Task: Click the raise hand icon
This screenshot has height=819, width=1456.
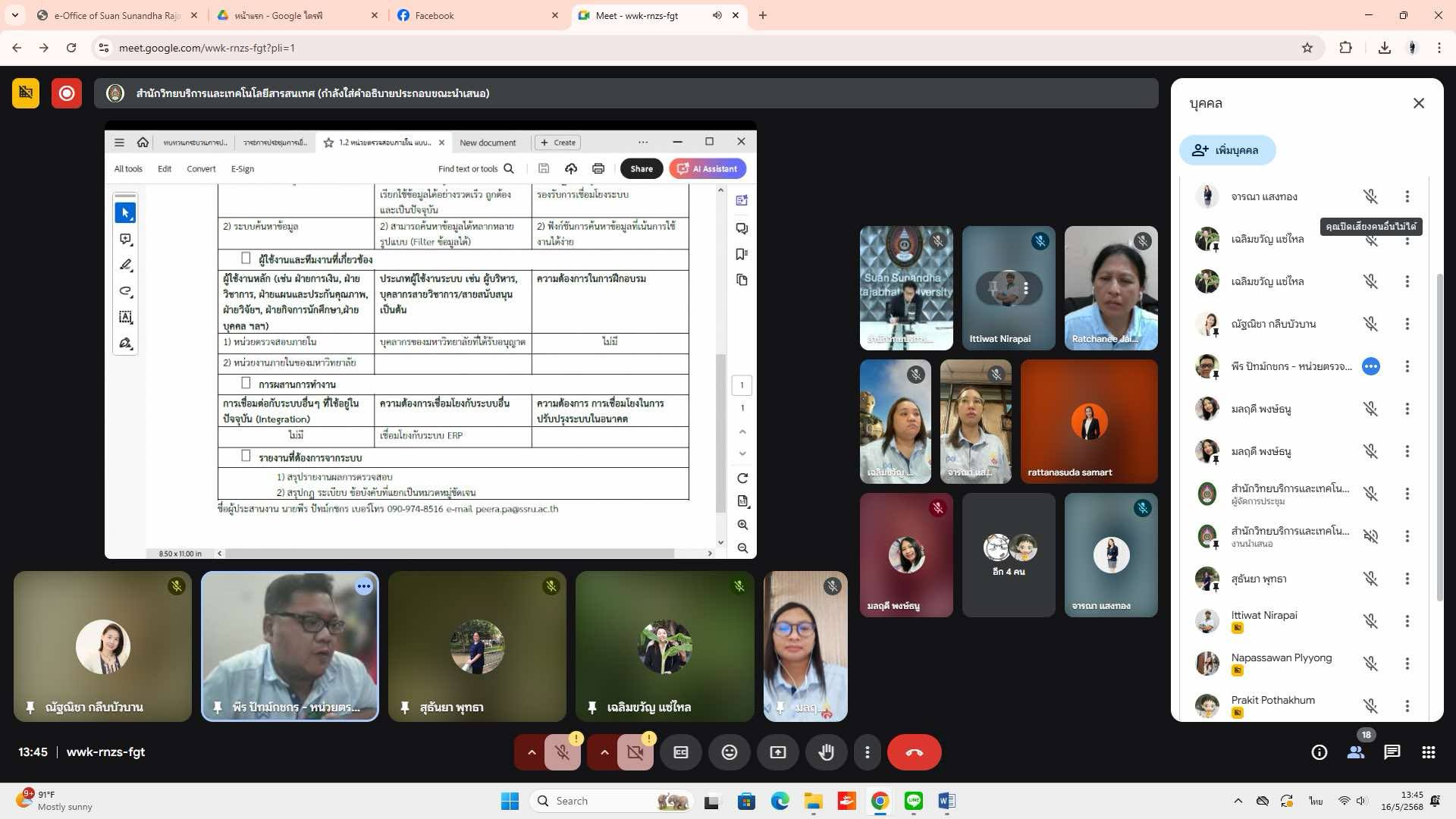Action: point(826,752)
